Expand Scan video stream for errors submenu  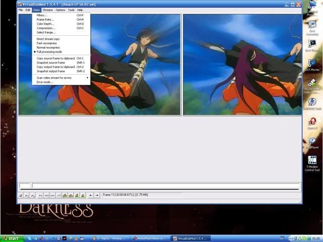click(x=61, y=78)
